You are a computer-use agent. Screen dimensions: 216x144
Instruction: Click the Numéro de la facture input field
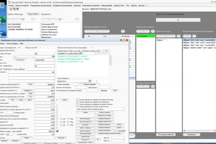pyautogui.click(x=81, y=88)
